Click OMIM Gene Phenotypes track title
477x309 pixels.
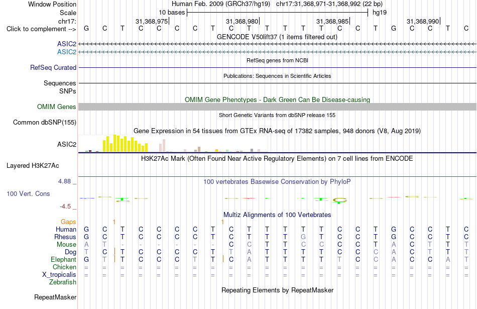(278, 100)
